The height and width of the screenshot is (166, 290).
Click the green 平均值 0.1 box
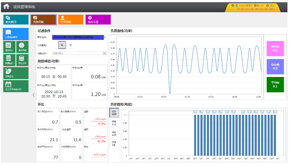pyautogui.click(x=275, y=85)
